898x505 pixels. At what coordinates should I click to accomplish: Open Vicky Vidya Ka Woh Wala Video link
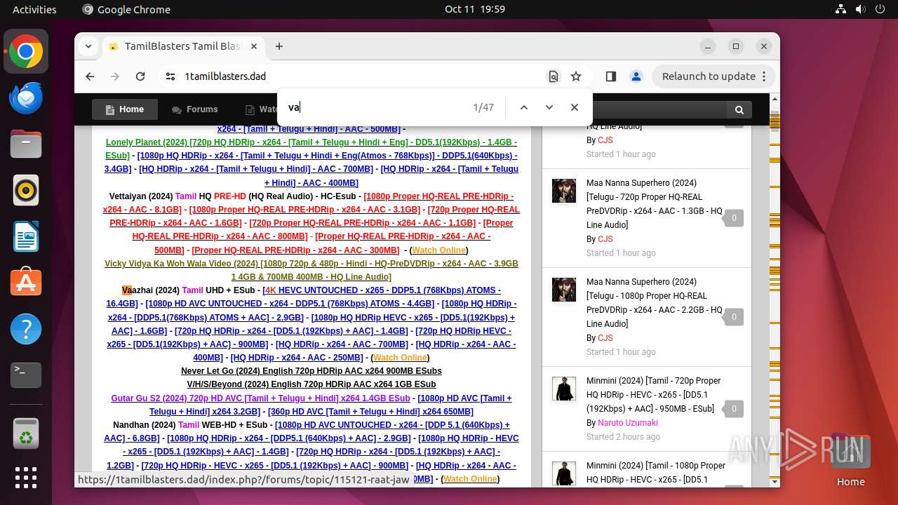[x=311, y=270]
